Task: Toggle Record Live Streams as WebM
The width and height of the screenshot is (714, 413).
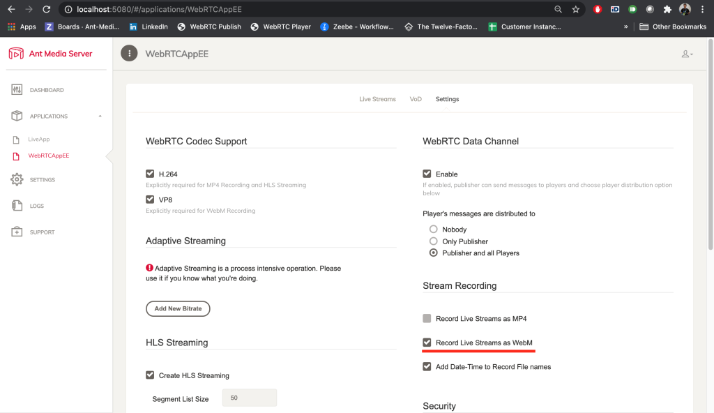Action: tap(427, 343)
